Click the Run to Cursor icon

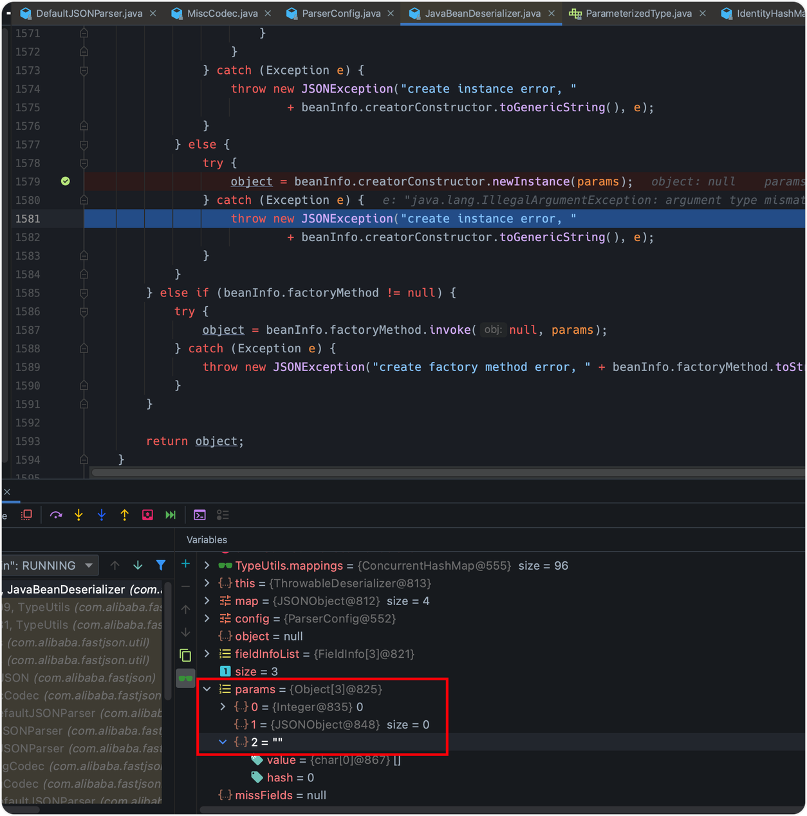click(x=171, y=515)
